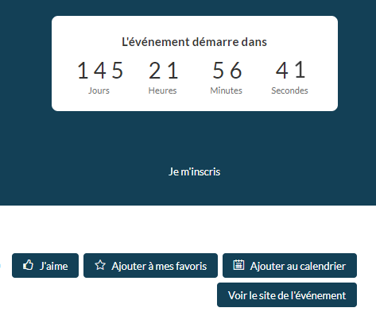This screenshot has width=376, height=327.
Task: Click the star icon for favorites
Action: pyautogui.click(x=100, y=265)
